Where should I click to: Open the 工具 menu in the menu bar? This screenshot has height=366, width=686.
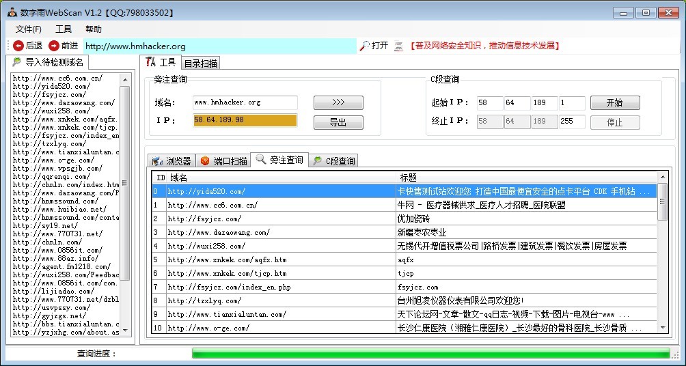tap(64, 29)
